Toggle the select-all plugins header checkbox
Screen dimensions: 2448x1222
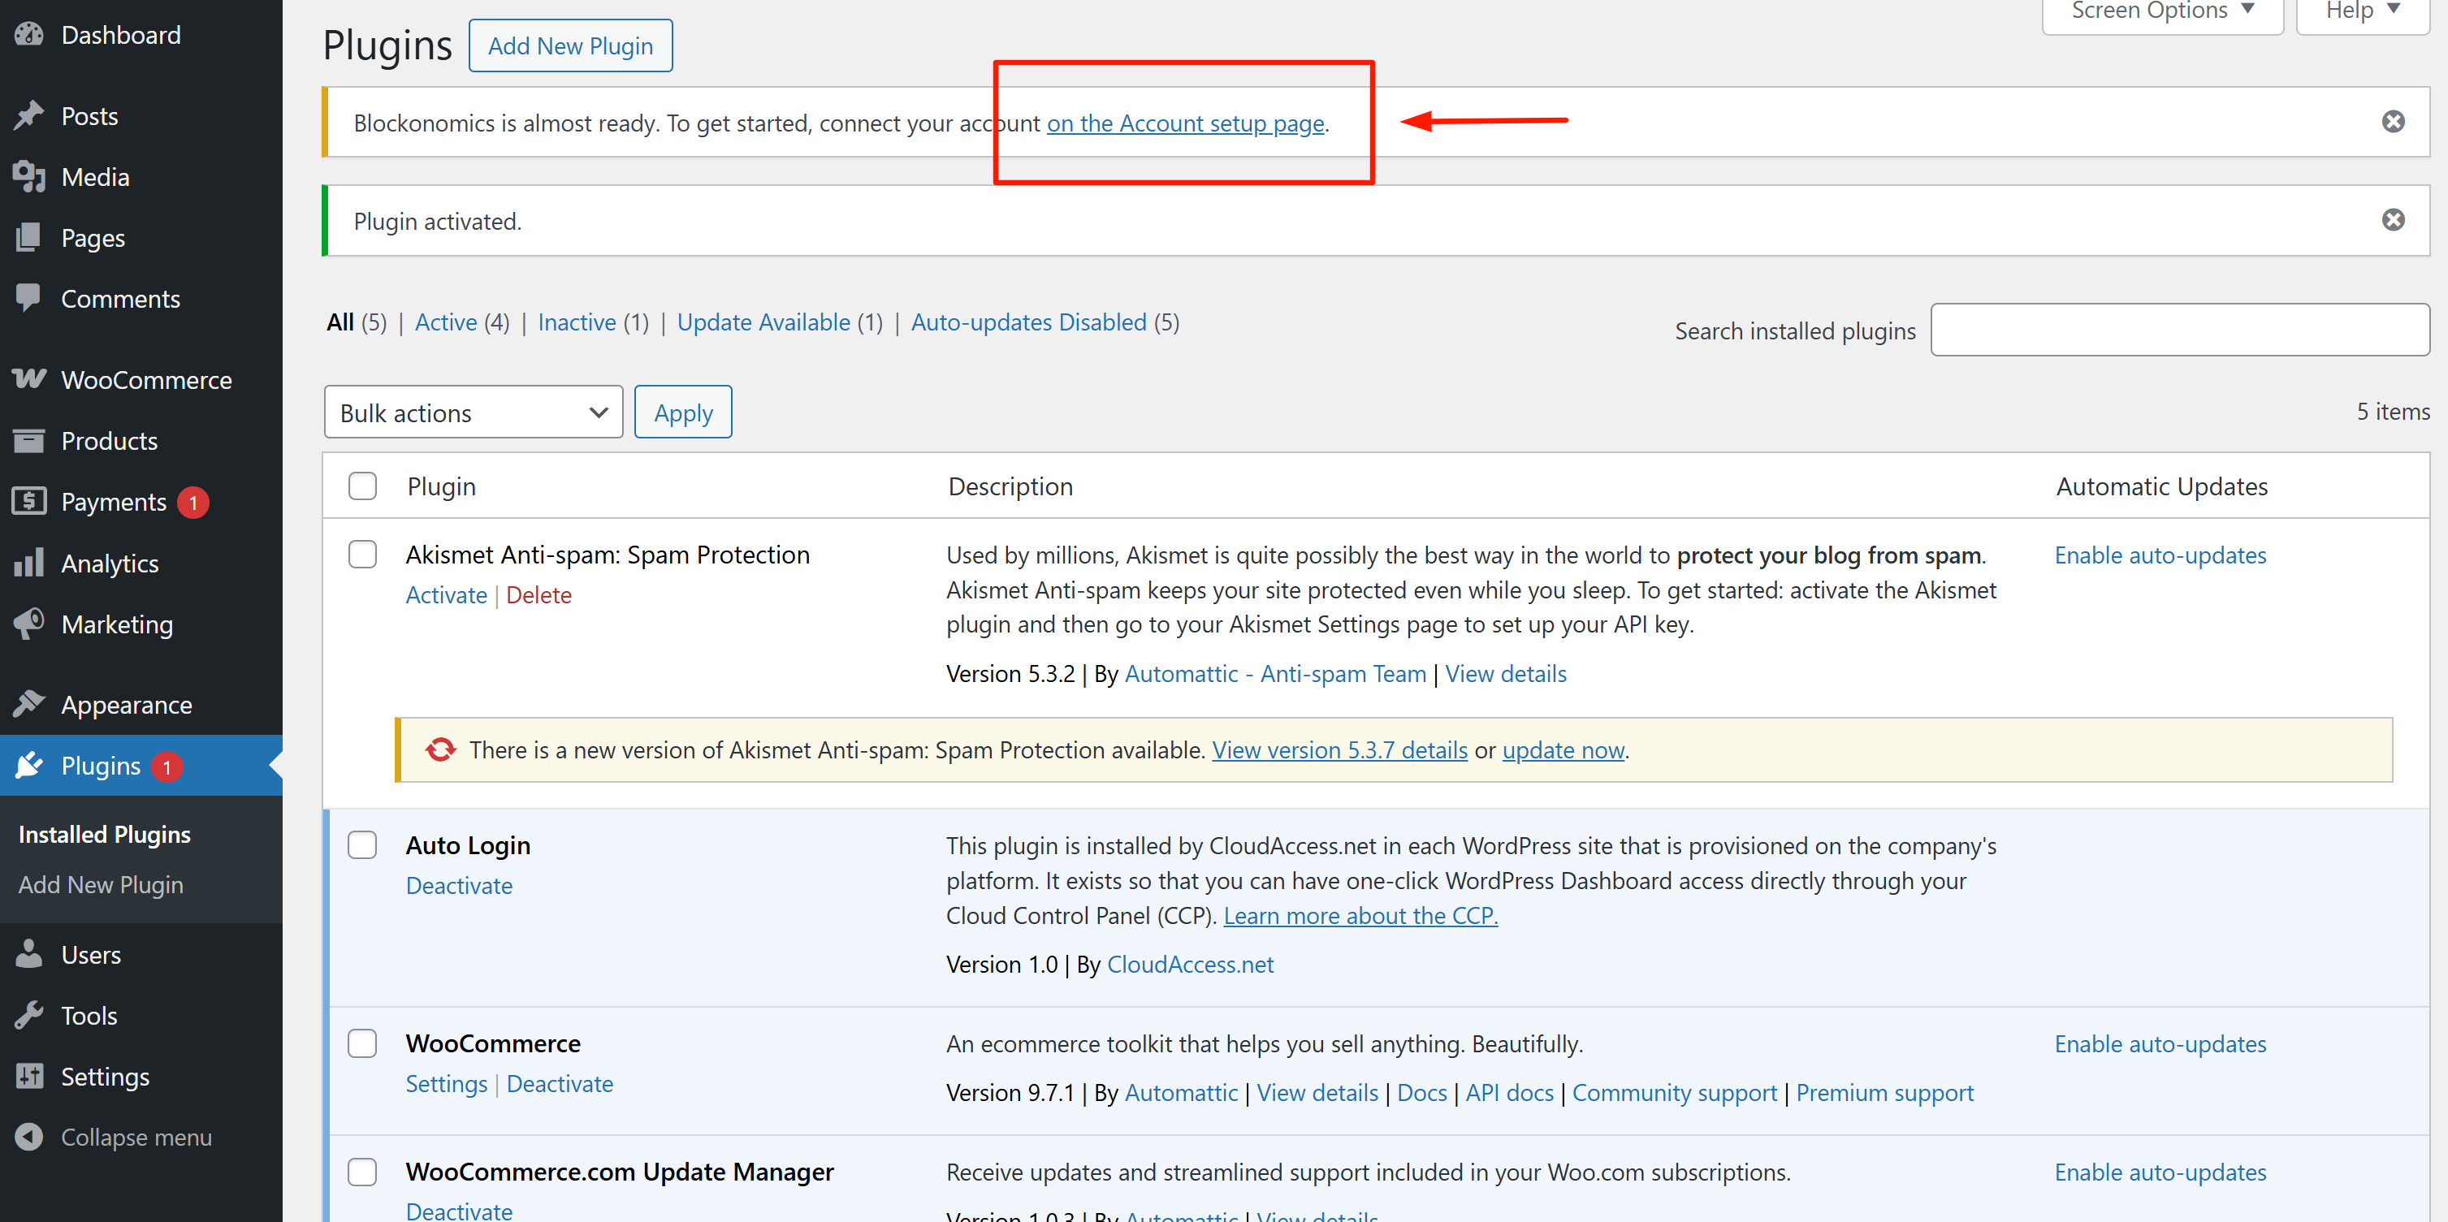click(362, 486)
